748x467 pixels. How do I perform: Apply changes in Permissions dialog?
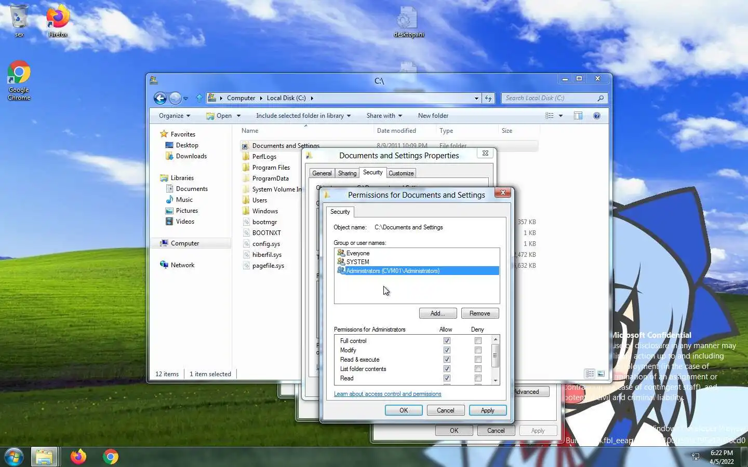487,410
